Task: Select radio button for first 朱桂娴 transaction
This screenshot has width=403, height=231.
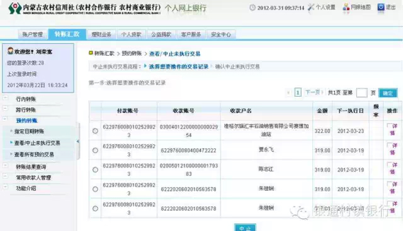Action: coord(95,189)
